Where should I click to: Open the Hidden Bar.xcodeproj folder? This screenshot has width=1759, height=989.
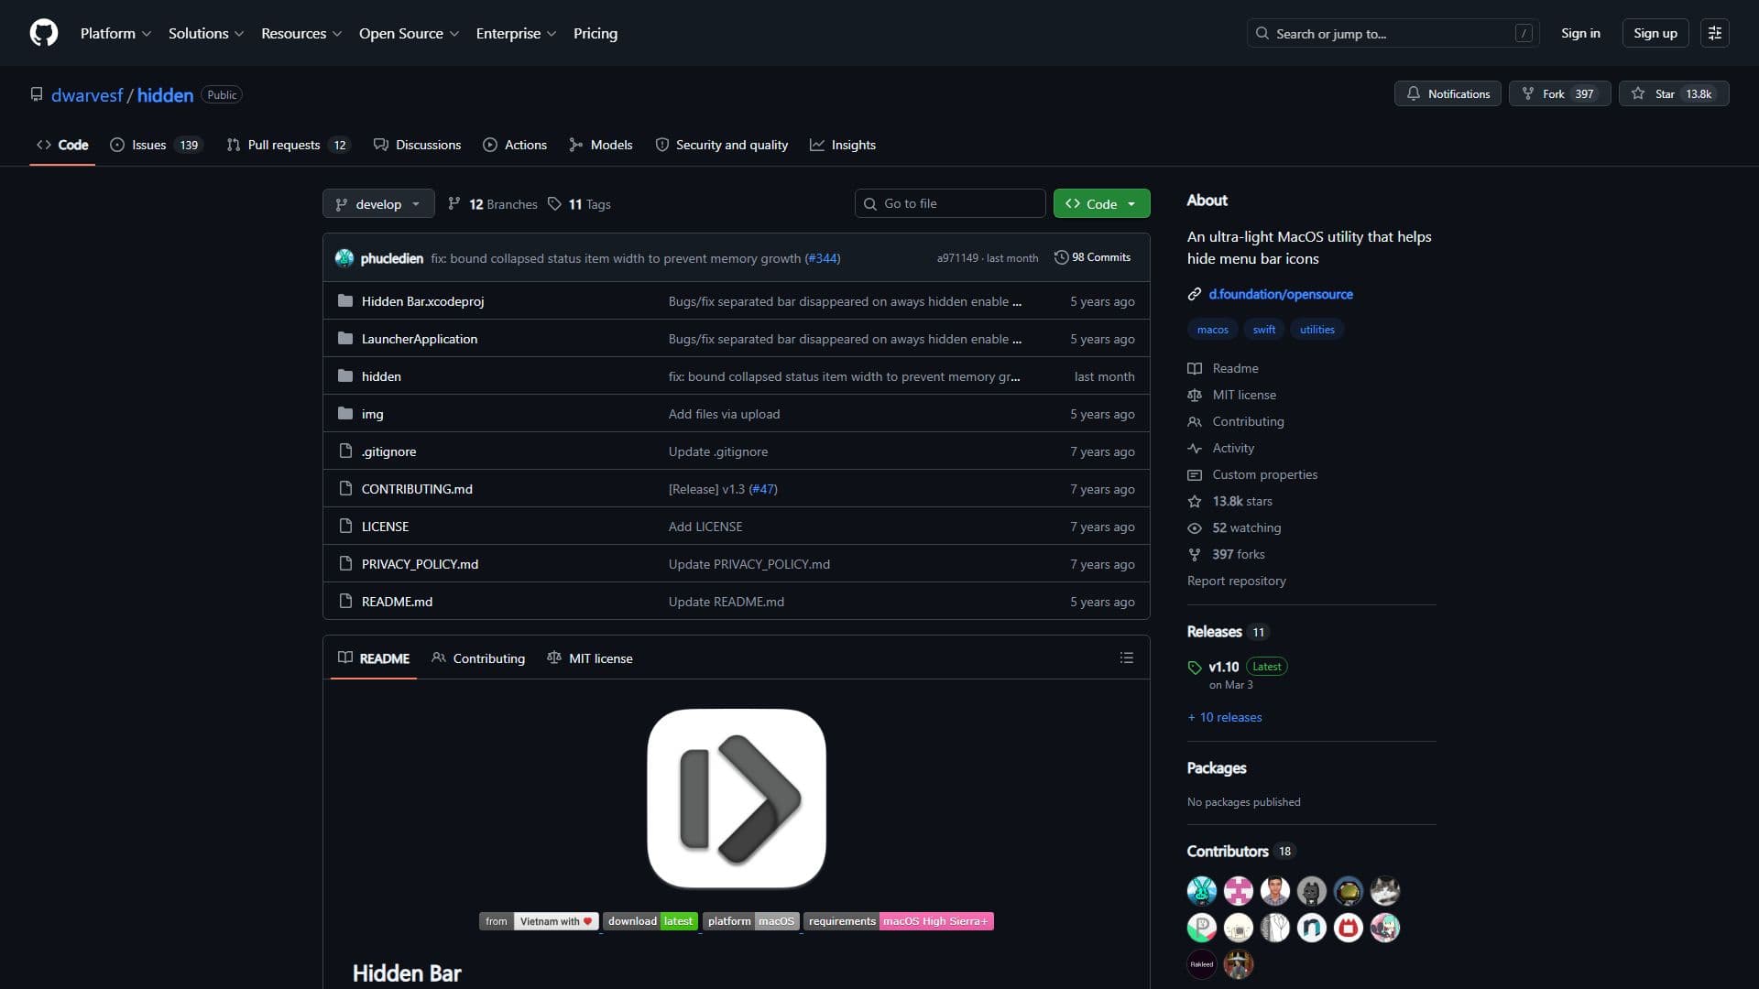click(422, 301)
